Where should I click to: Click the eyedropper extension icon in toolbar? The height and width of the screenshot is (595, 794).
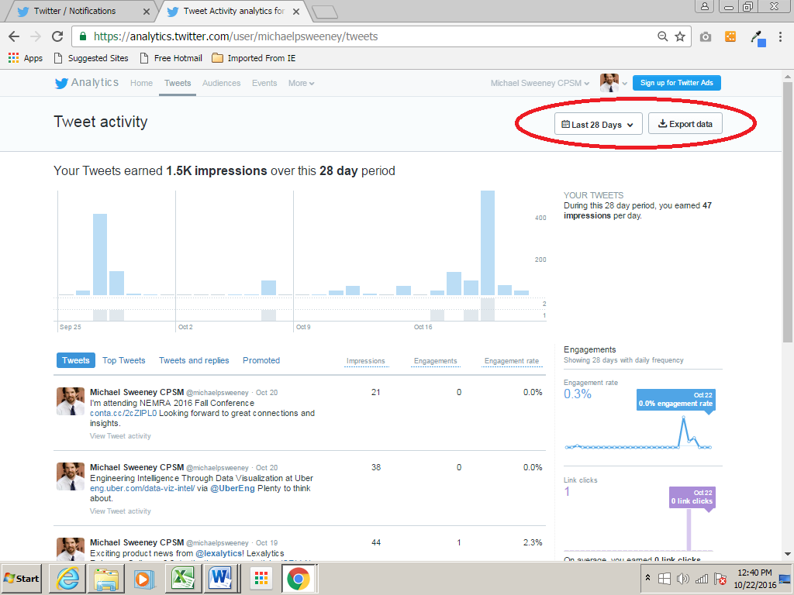point(758,36)
